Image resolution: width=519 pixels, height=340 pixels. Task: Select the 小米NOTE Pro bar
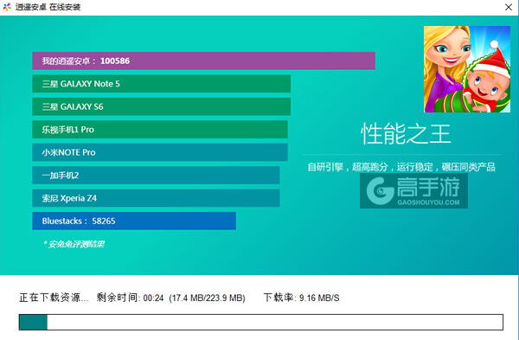160,152
